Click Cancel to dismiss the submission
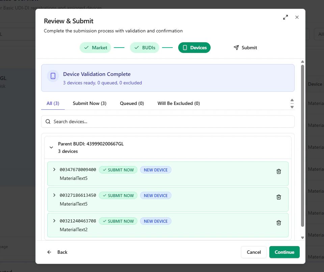Screen dimensions: 324x272 253,252
